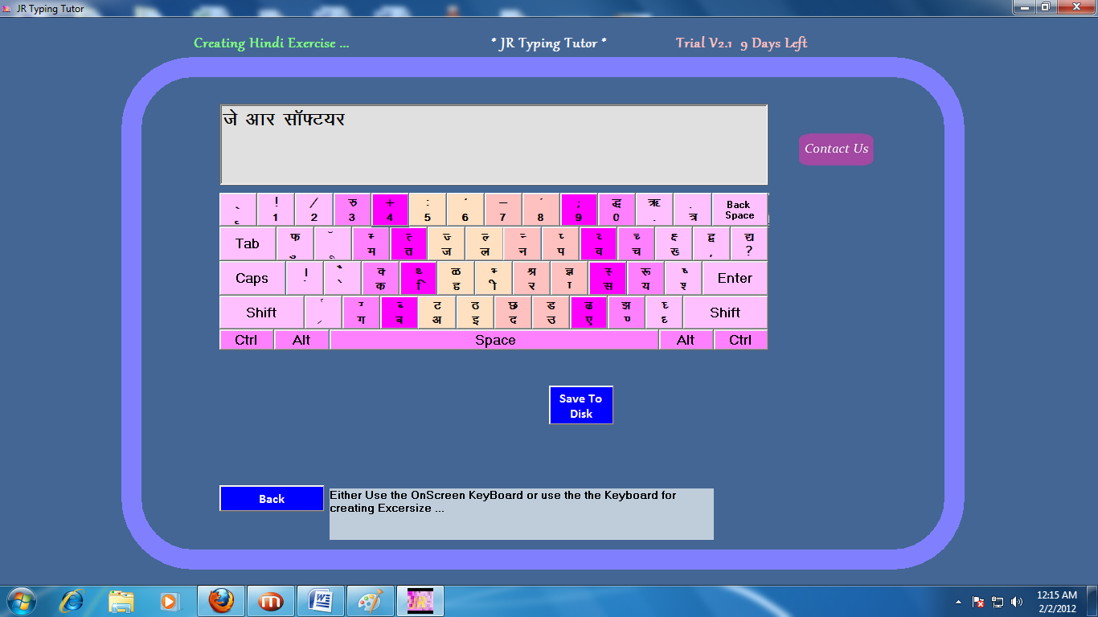The width and height of the screenshot is (1098, 617).
Task: Click the question mark key
Action: pyautogui.click(x=748, y=243)
